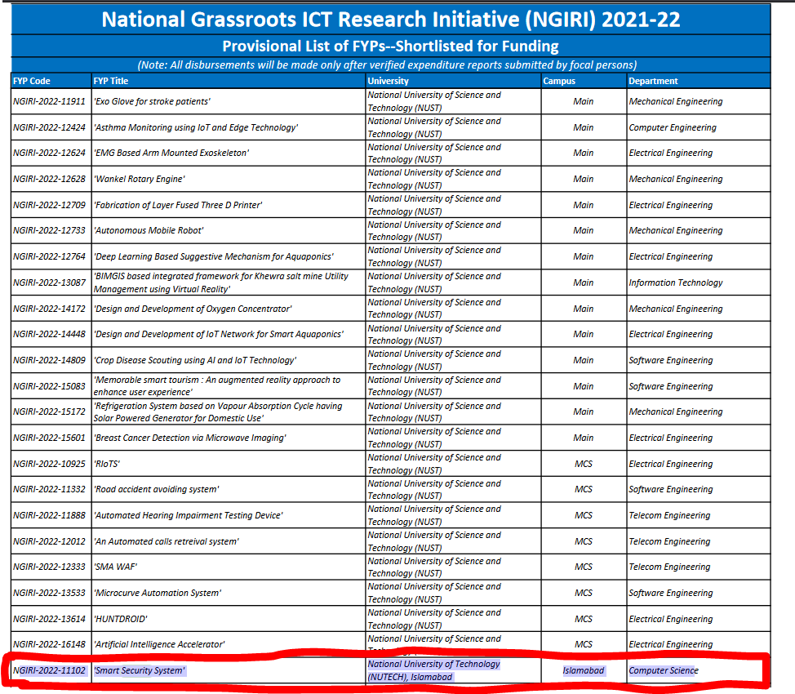Select code NGIRI-2022-12764

(49, 256)
